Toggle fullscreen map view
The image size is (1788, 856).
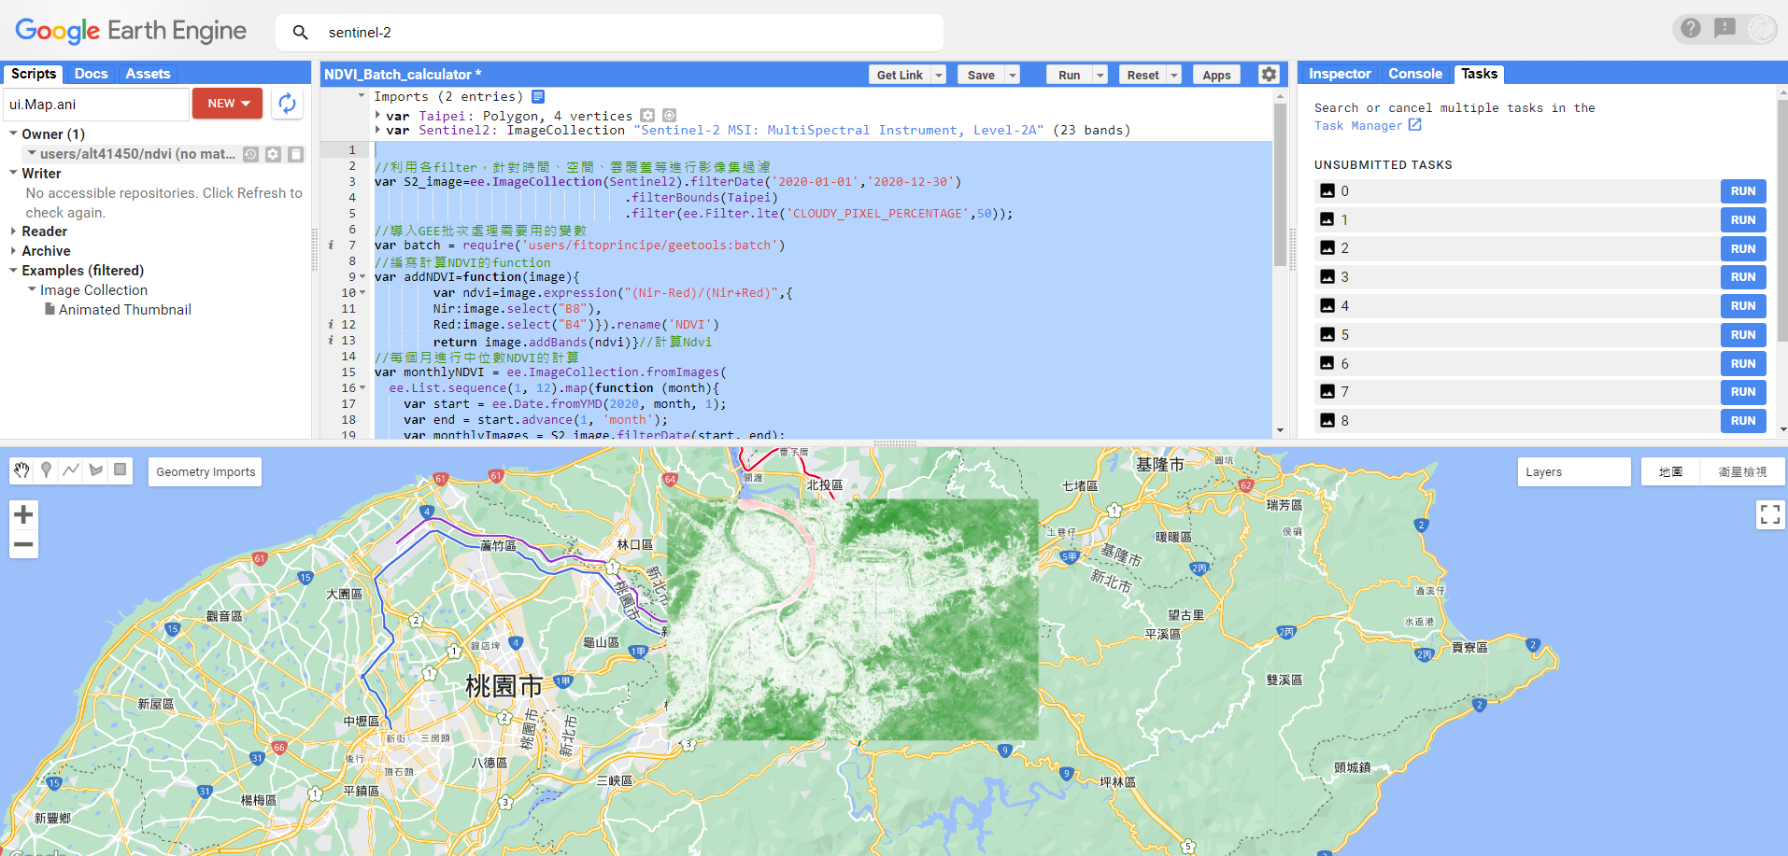pos(1770,514)
